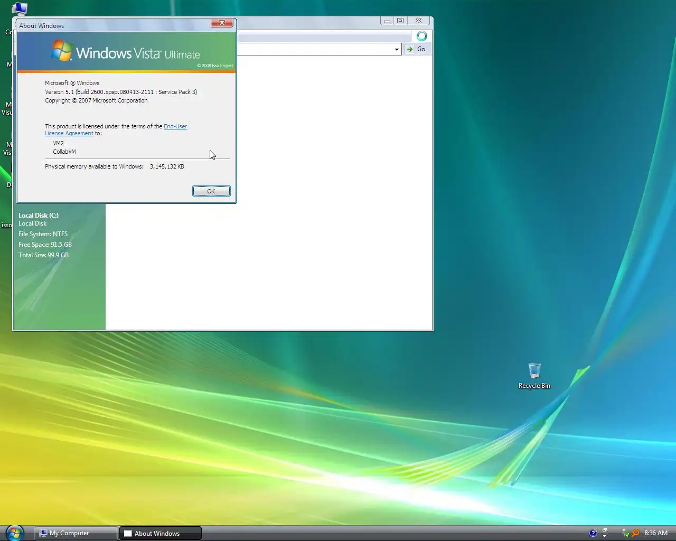Open the address bar dropdown in My Computer

pyautogui.click(x=397, y=49)
